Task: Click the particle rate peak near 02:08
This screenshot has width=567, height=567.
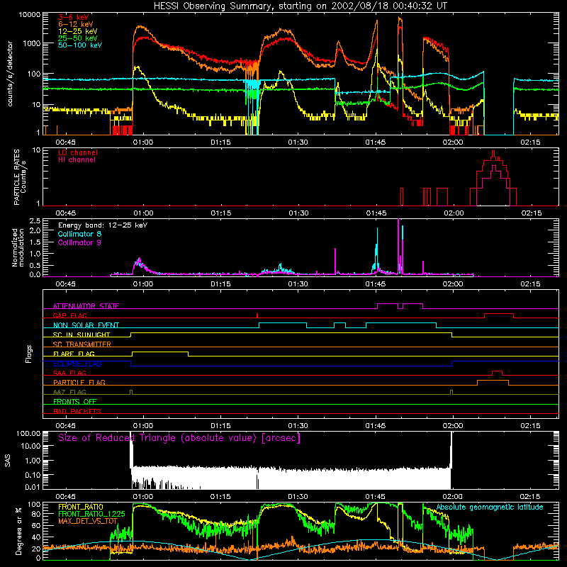Action: pyautogui.click(x=493, y=154)
